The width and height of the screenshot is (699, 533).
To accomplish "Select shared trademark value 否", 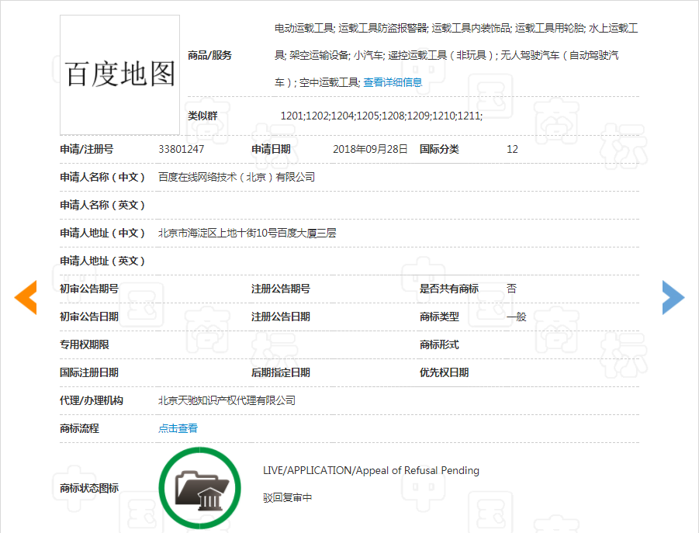I will point(511,289).
